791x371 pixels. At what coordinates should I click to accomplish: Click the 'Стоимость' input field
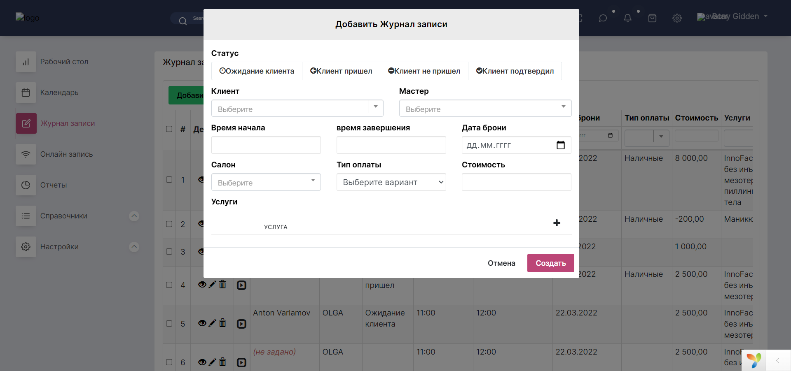point(516,182)
